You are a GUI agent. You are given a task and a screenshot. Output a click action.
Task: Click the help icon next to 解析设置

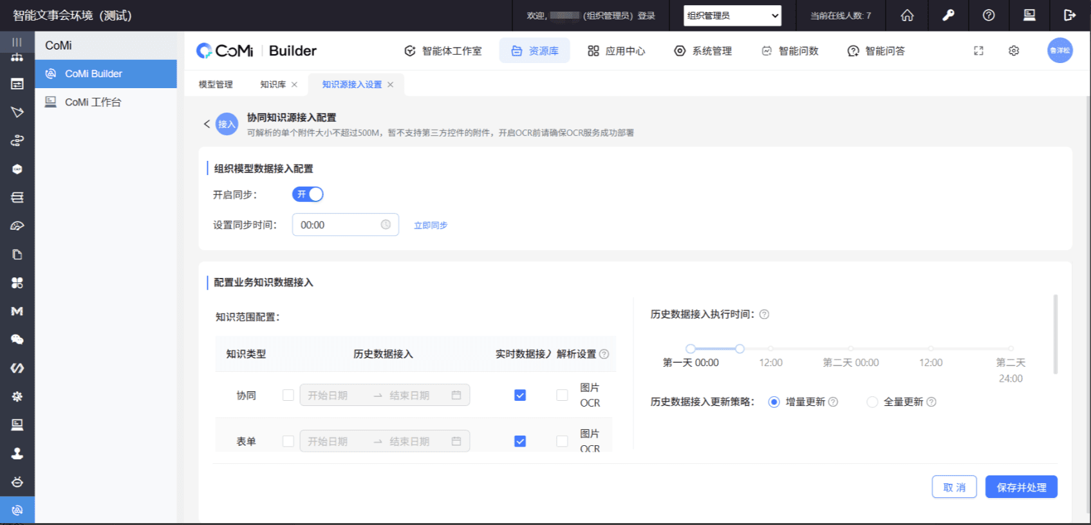(x=604, y=354)
